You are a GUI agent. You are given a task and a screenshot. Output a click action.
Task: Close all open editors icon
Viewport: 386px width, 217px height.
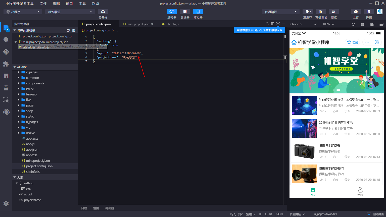click(x=68, y=30)
